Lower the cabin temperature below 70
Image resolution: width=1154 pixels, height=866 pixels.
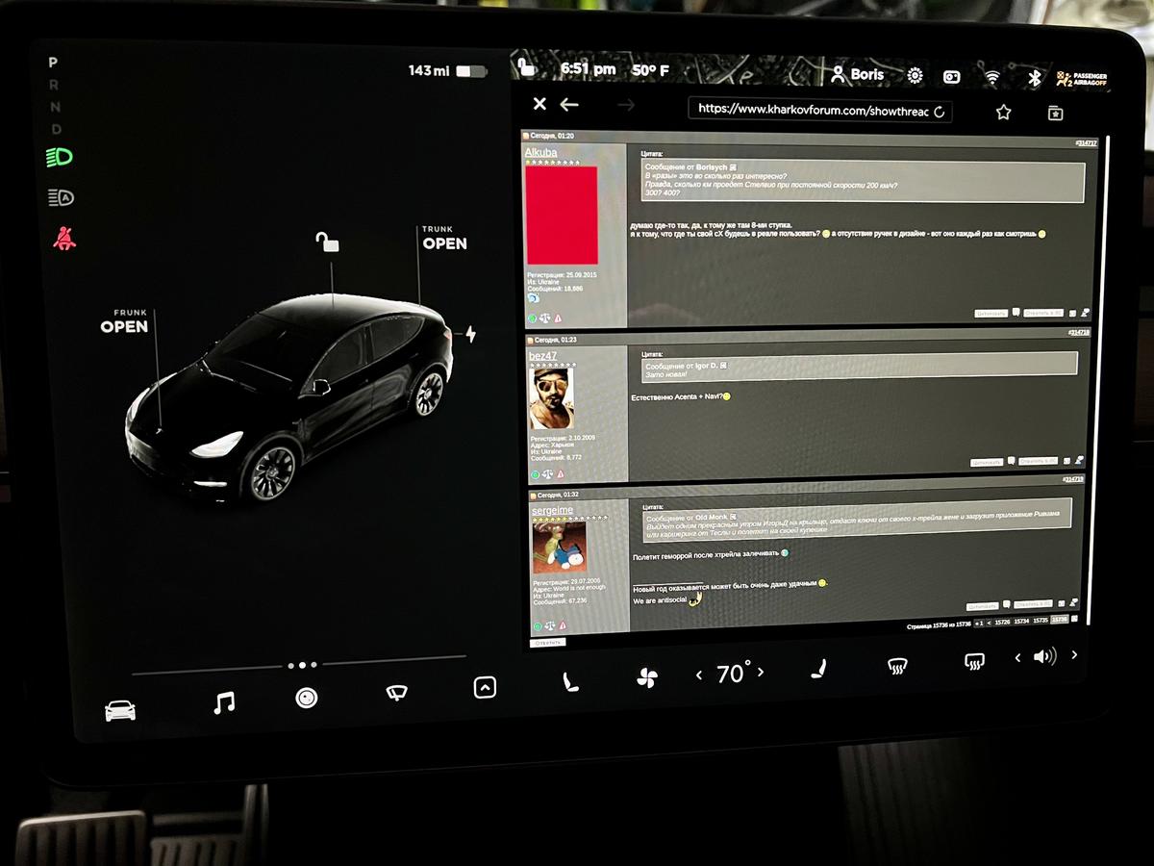coord(699,675)
